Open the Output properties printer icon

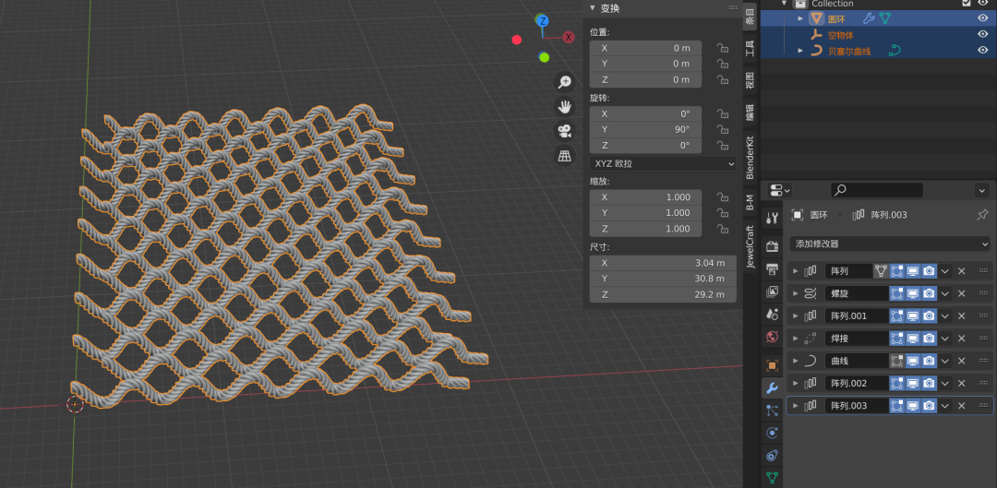(x=773, y=268)
